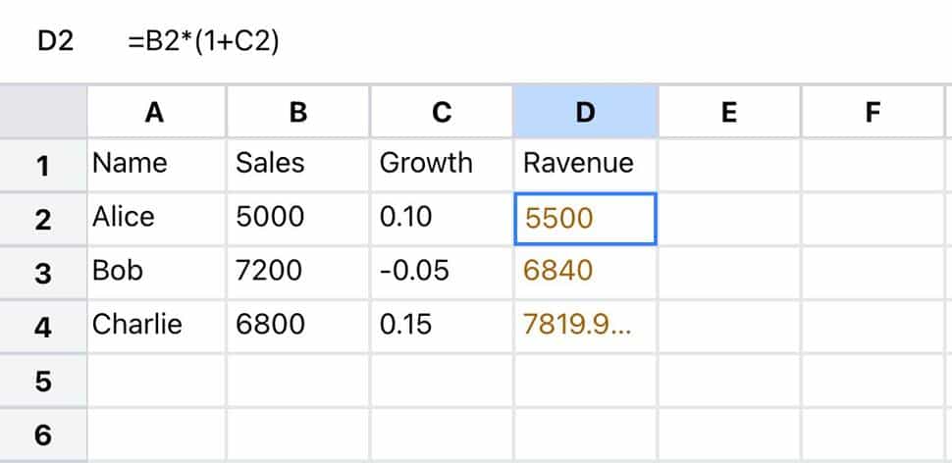Screen dimensions: 952x463
Task: Click the select-all corner box
Action: click(x=43, y=112)
